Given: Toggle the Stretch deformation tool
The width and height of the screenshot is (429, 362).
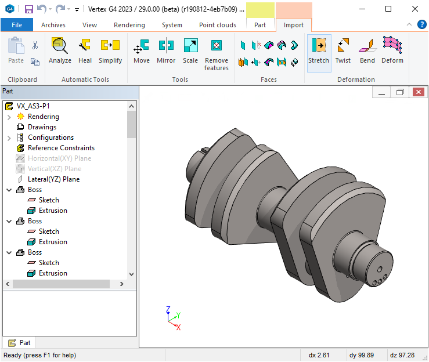Looking at the screenshot, I should 319,50.
